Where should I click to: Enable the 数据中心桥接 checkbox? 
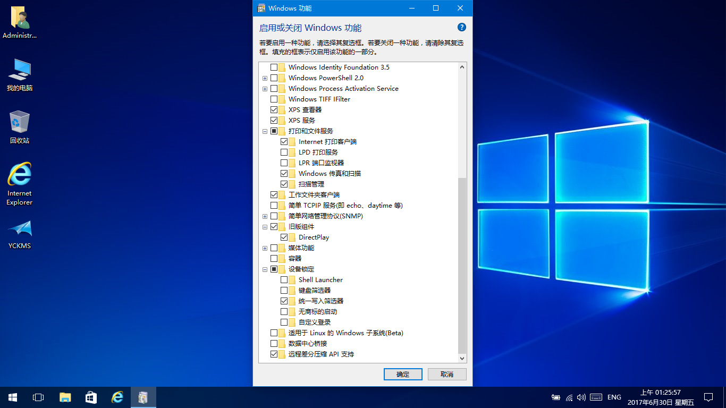click(274, 344)
